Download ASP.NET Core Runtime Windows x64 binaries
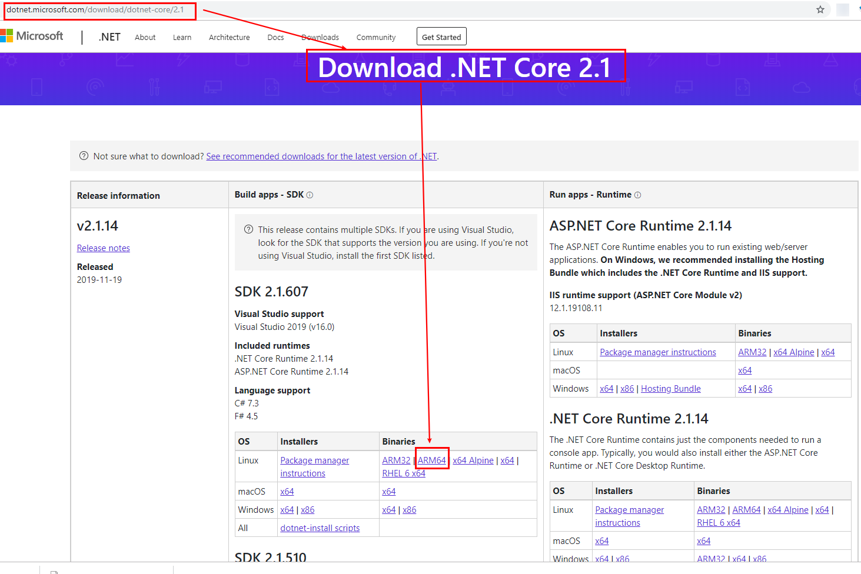This screenshot has width=861, height=574. pos(745,389)
